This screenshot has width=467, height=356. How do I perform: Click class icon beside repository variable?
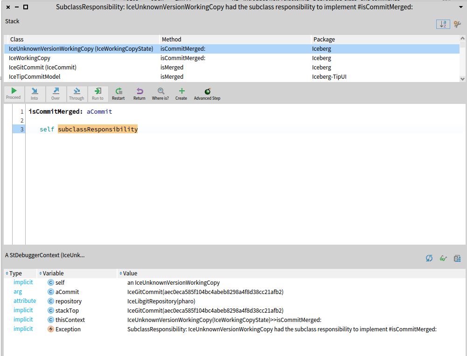pyautogui.click(x=51, y=301)
